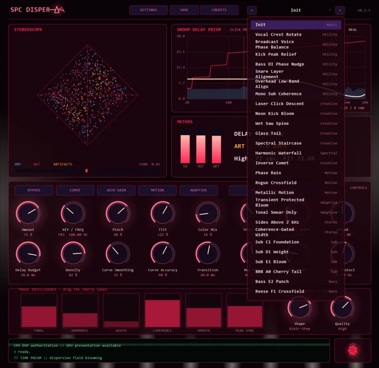Click the Shape knob set to Stair-Step
The image size is (379, 368).
tap(299, 308)
